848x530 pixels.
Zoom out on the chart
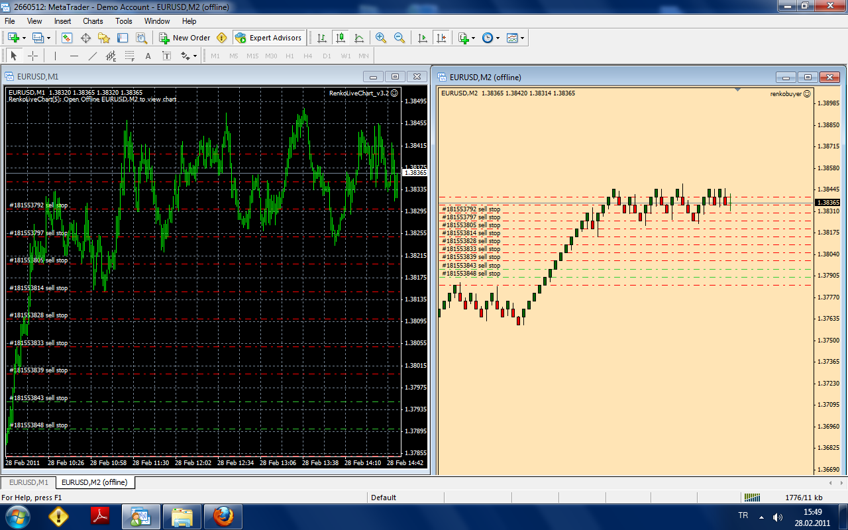(399, 38)
